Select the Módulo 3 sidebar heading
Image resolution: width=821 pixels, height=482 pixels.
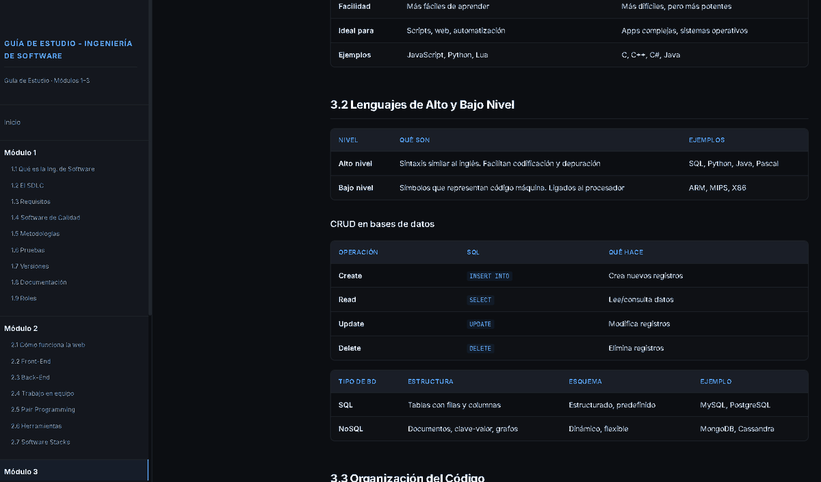pyautogui.click(x=21, y=472)
